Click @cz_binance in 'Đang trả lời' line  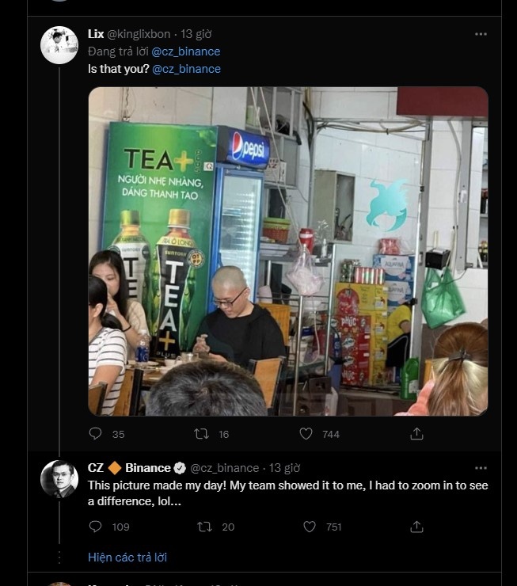pos(186,51)
